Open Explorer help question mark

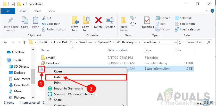(212, 11)
